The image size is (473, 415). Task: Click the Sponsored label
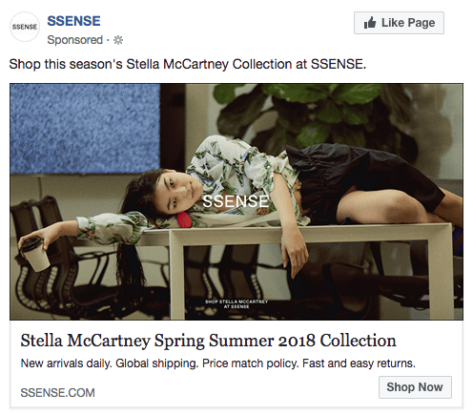75,40
